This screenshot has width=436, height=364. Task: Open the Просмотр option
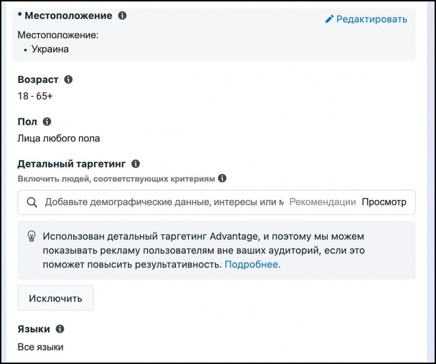[384, 202]
